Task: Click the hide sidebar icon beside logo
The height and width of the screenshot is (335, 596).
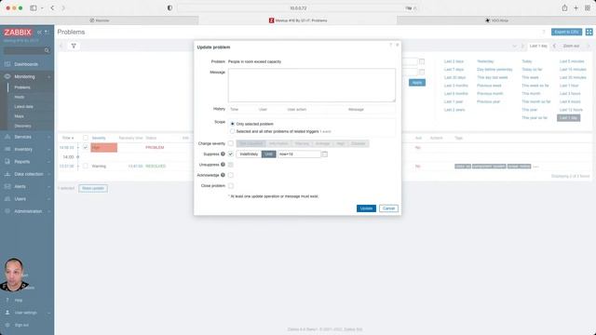Action: pyautogui.click(x=47, y=33)
